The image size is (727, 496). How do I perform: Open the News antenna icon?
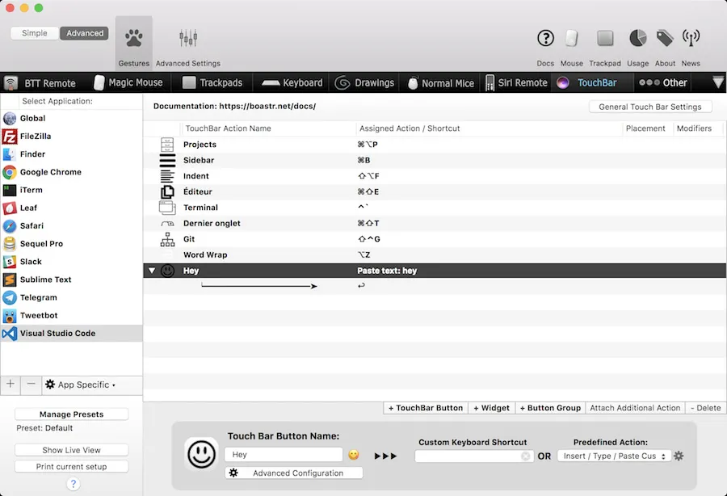pos(691,38)
